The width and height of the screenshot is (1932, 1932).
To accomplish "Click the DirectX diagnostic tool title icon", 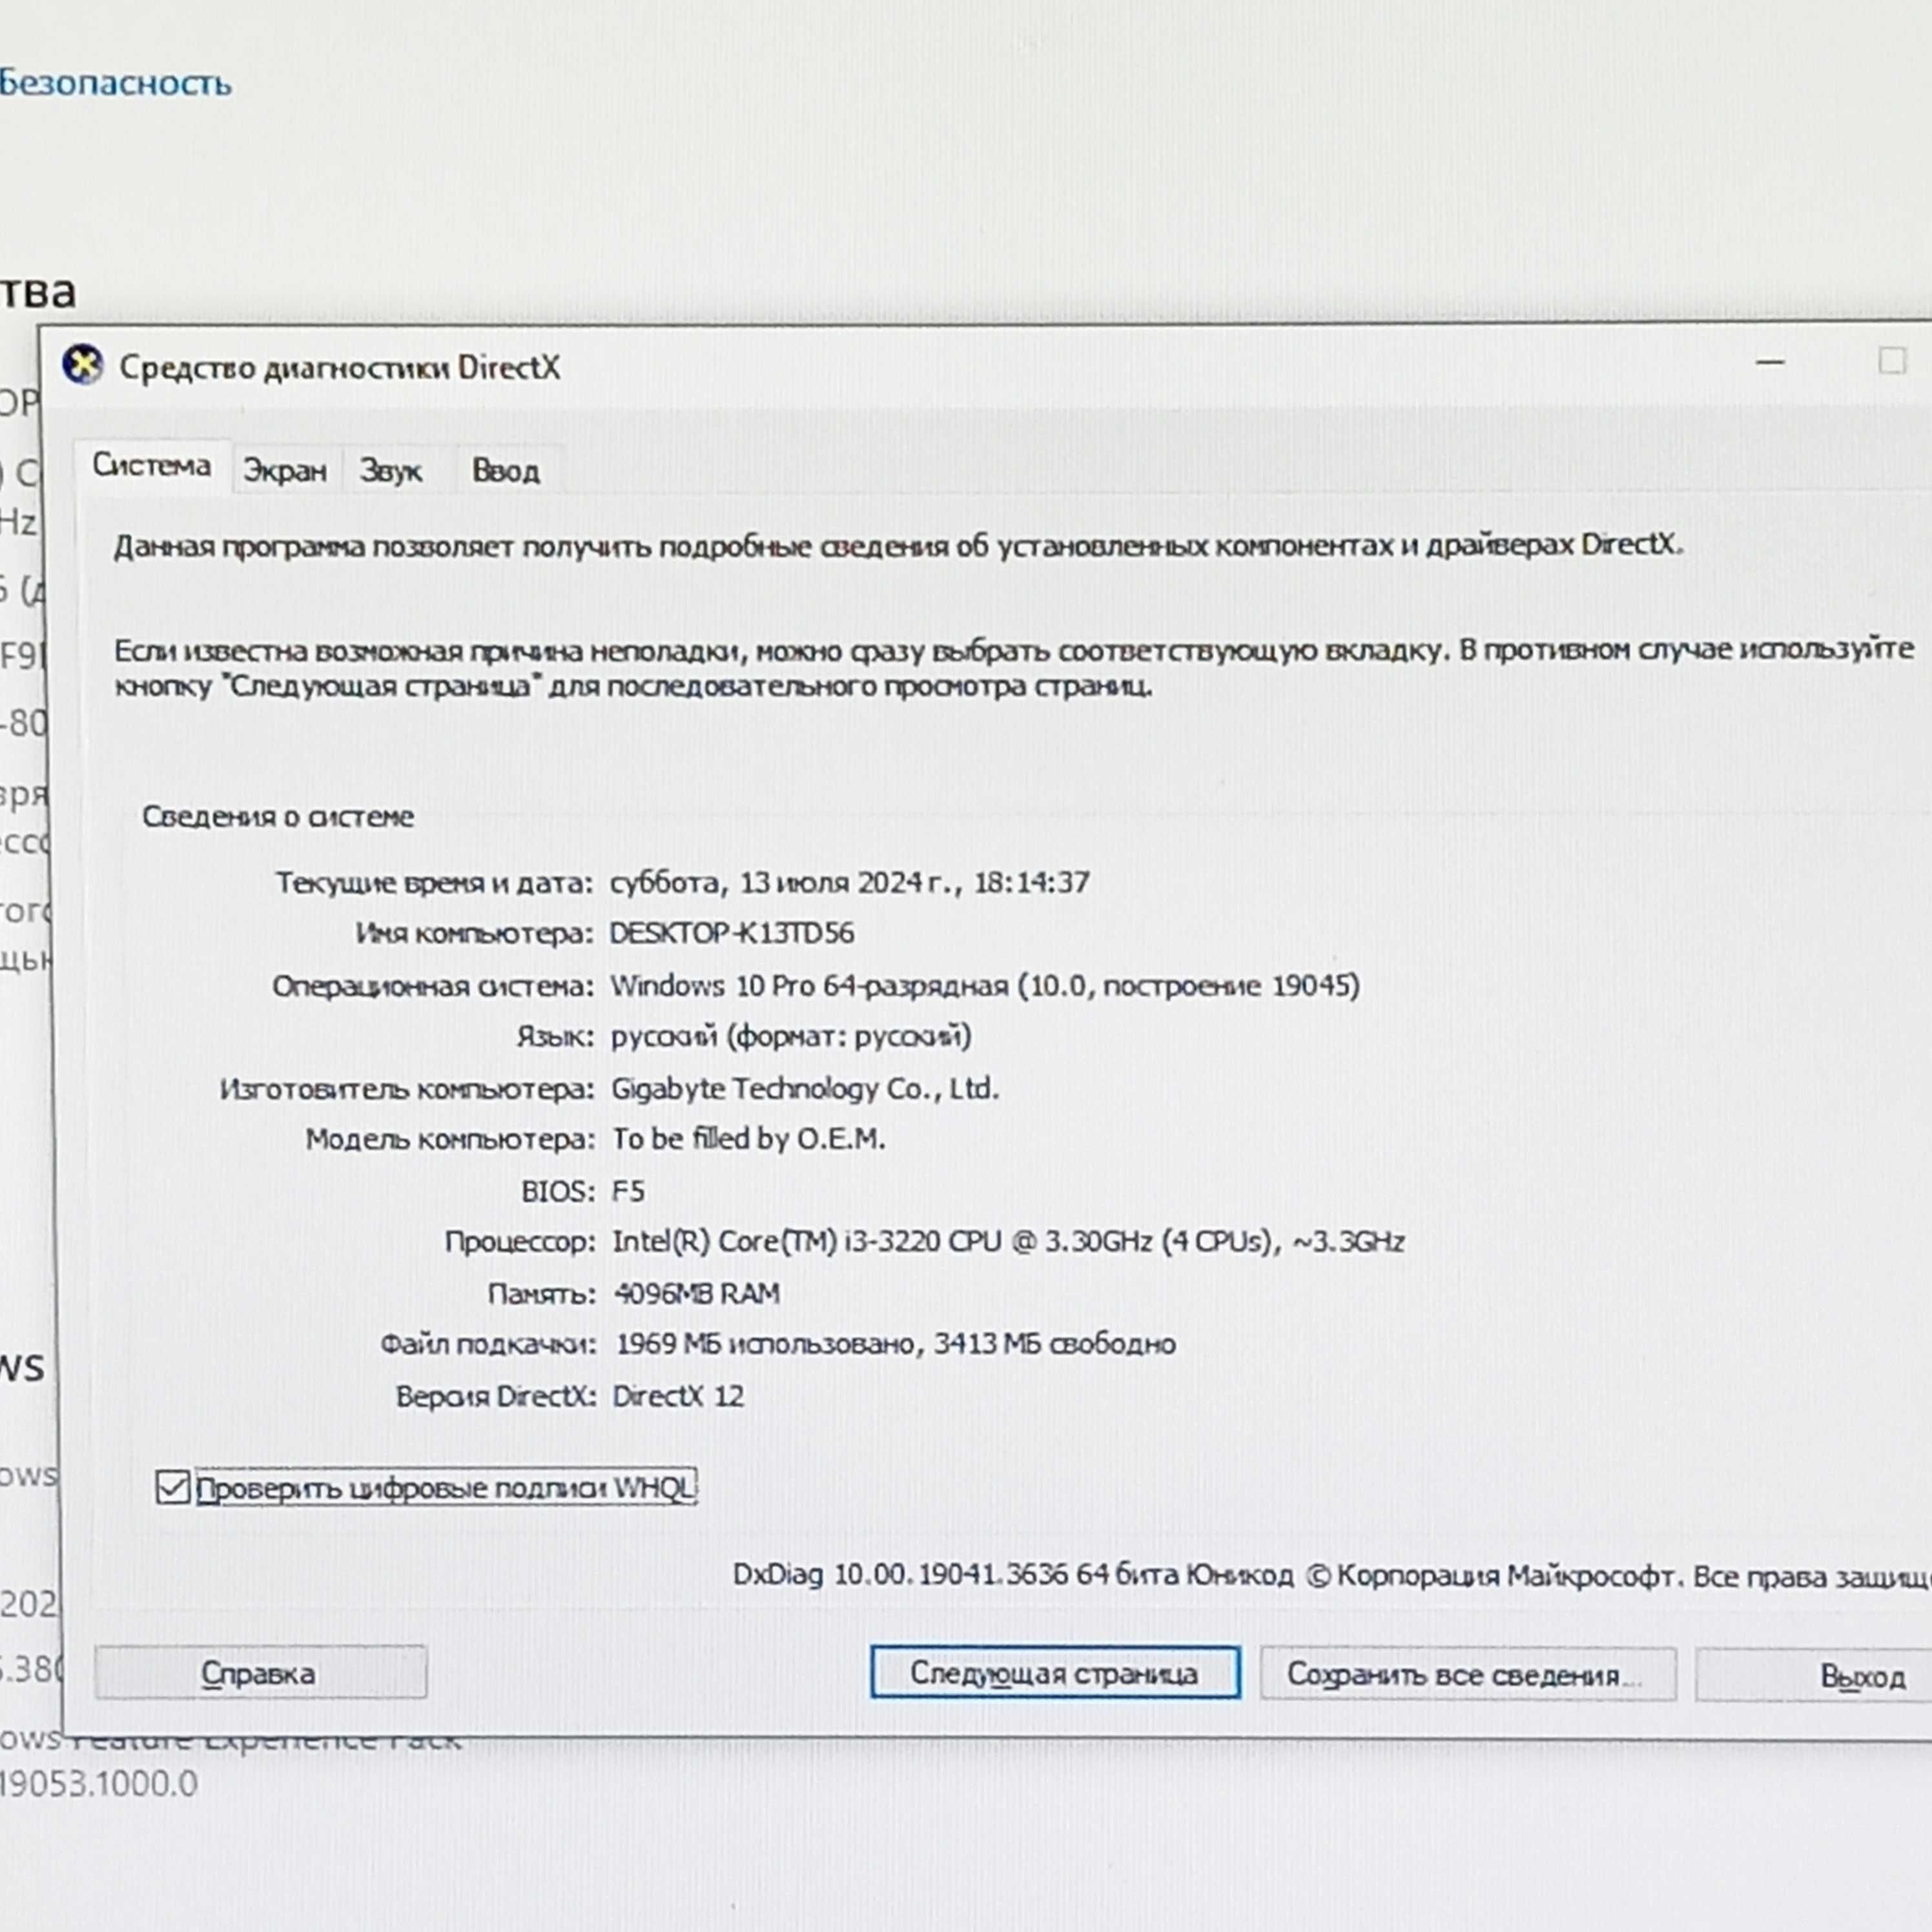I will click(x=83, y=365).
